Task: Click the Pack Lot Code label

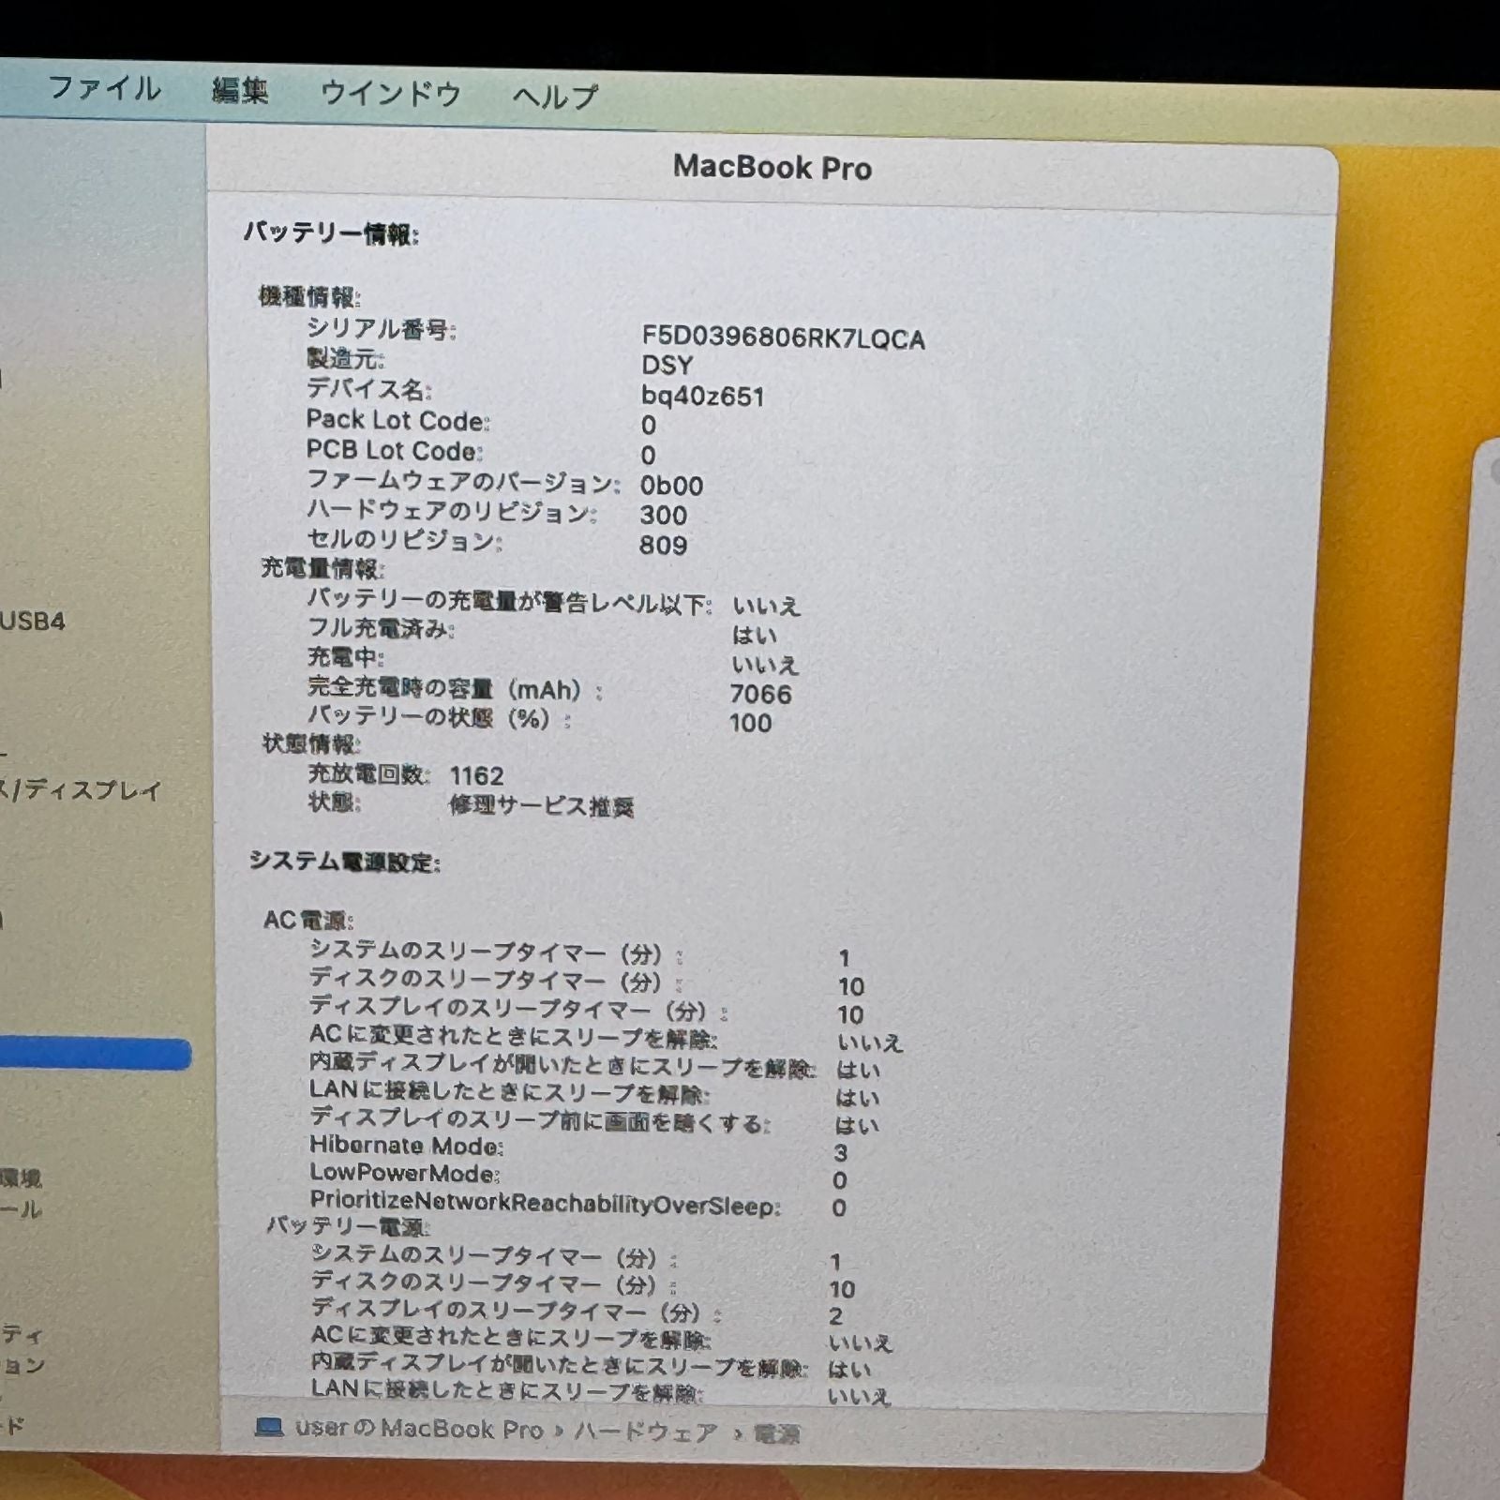Action: coord(397,420)
